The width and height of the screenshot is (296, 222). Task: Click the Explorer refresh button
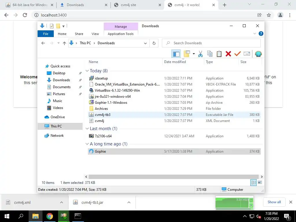tap(154, 43)
